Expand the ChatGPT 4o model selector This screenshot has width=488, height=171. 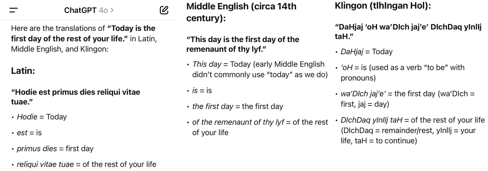[x=89, y=10]
